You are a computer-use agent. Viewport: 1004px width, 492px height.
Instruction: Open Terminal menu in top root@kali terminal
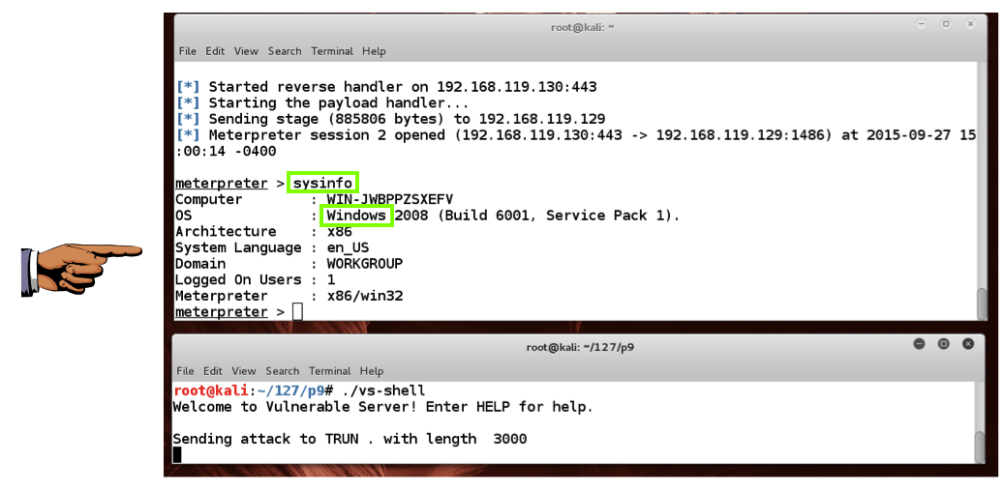coord(332,51)
